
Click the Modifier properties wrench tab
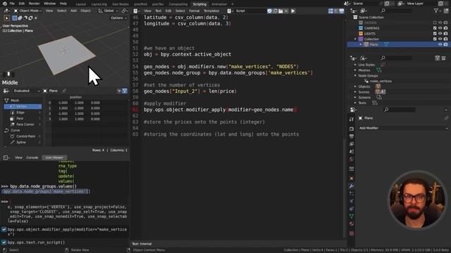352,186
